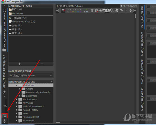The image size is (156, 125).
Task: Filter by the 'not saved' icon under gray check
Action: (x=85, y=12)
